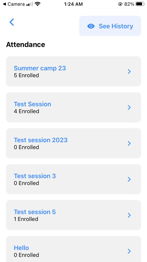Tap the Camera return indicator in status bar
Image resolution: width=147 pixels, height=262 pixels.
pyautogui.click(x=13, y=4)
